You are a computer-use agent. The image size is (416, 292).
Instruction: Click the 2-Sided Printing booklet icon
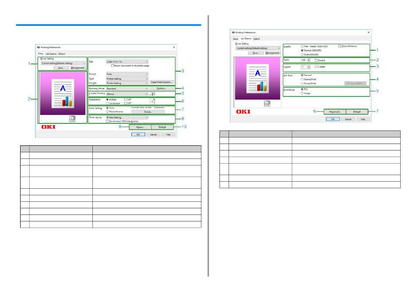point(152,94)
